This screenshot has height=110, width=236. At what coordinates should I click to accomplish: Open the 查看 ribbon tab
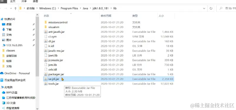[x=35, y=1]
